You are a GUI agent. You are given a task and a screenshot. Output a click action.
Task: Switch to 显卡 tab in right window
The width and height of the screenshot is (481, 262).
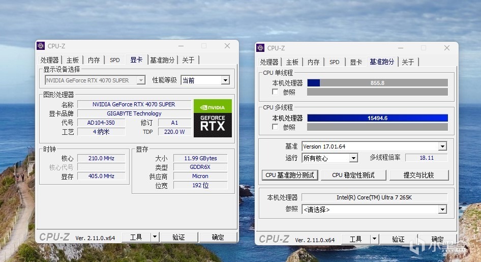click(356, 62)
